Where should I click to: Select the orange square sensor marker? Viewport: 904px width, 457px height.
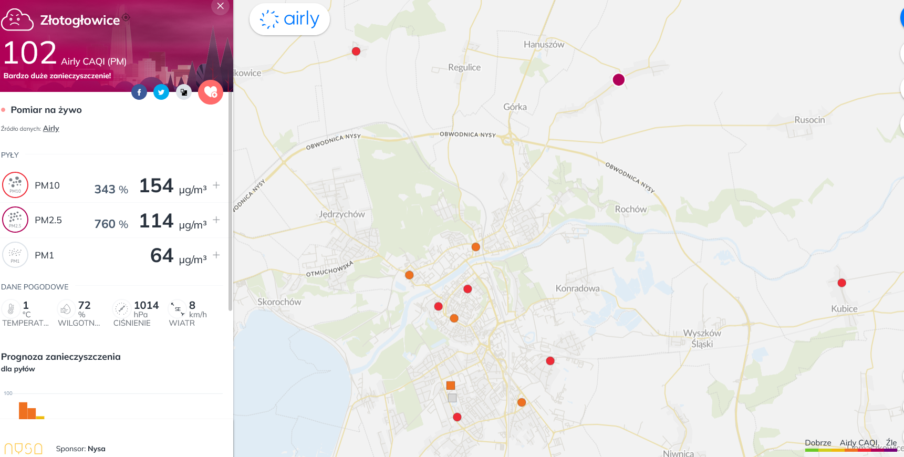(451, 386)
